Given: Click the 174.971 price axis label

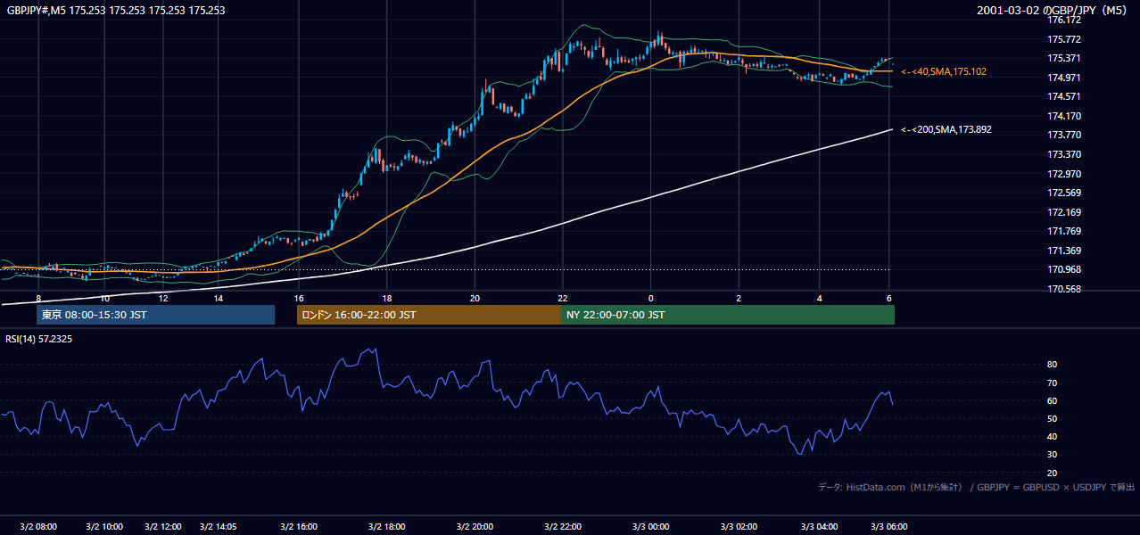Looking at the screenshot, I should point(1063,78).
